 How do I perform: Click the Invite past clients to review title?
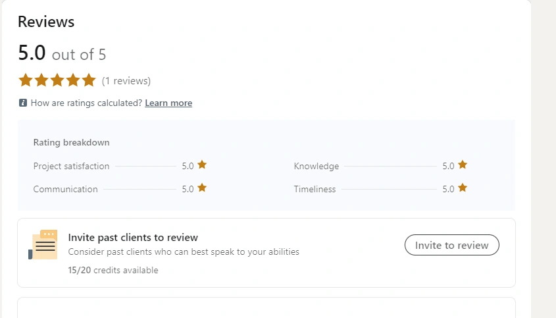coord(133,238)
